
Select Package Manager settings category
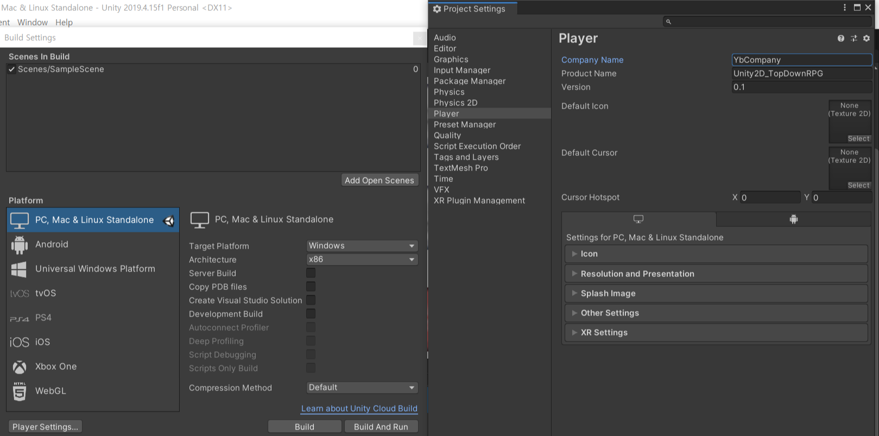pos(470,81)
